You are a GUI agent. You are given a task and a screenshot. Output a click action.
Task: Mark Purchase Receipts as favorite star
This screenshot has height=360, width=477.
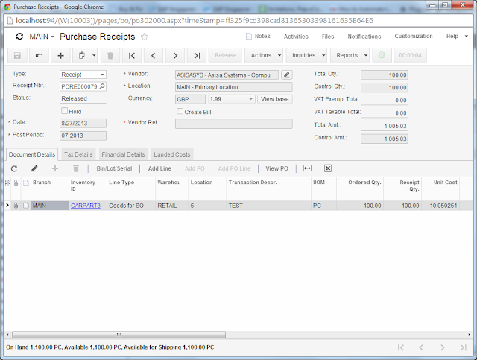click(x=145, y=37)
